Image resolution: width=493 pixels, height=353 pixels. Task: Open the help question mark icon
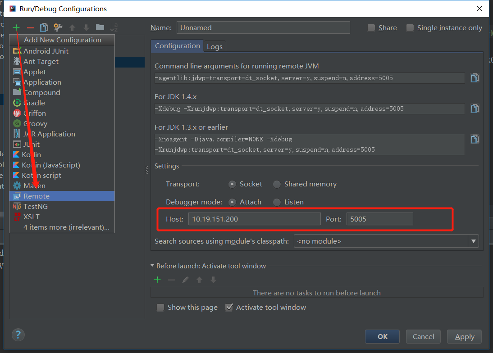18,335
